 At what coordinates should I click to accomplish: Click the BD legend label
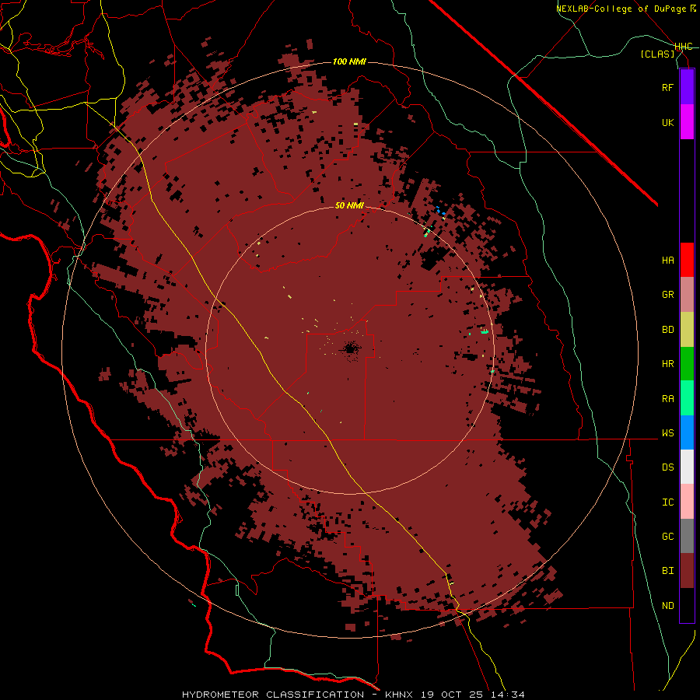pyautogui.click(x=667, y=330)
